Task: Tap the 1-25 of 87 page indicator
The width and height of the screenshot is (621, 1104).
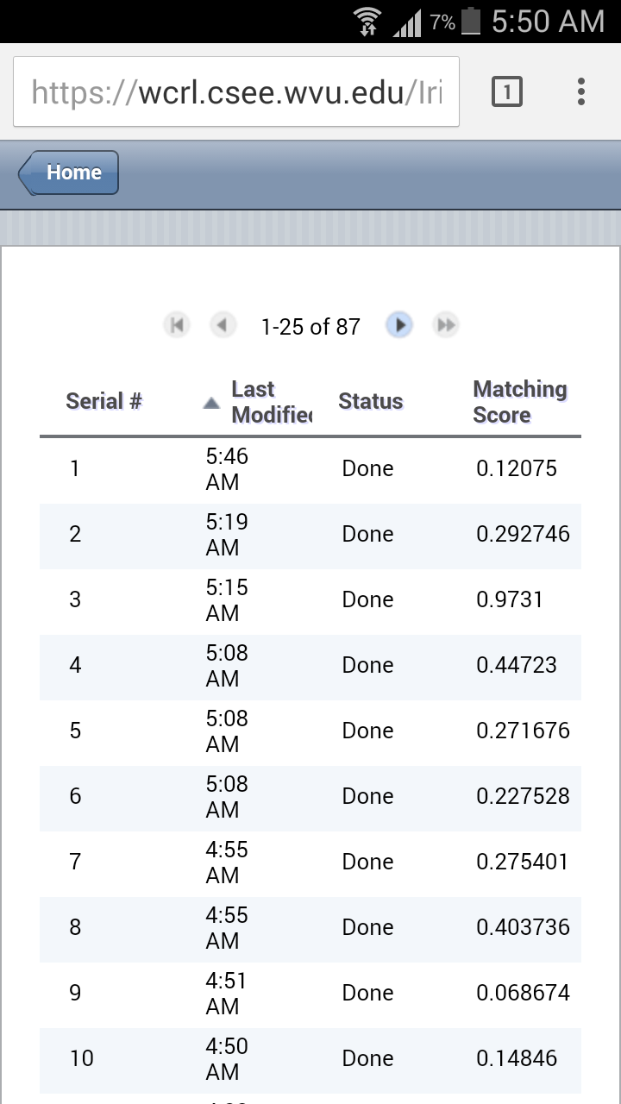Action: 310,327
